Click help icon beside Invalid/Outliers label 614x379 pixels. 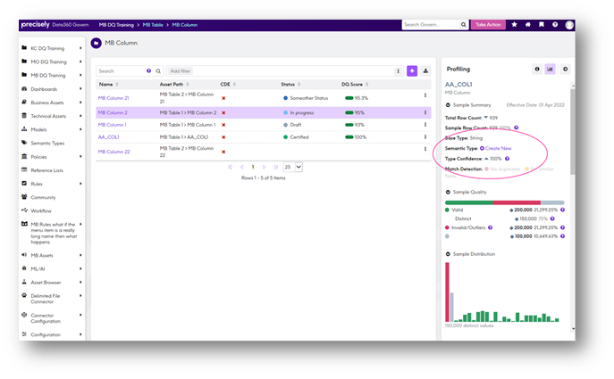(x=491, y=227)
